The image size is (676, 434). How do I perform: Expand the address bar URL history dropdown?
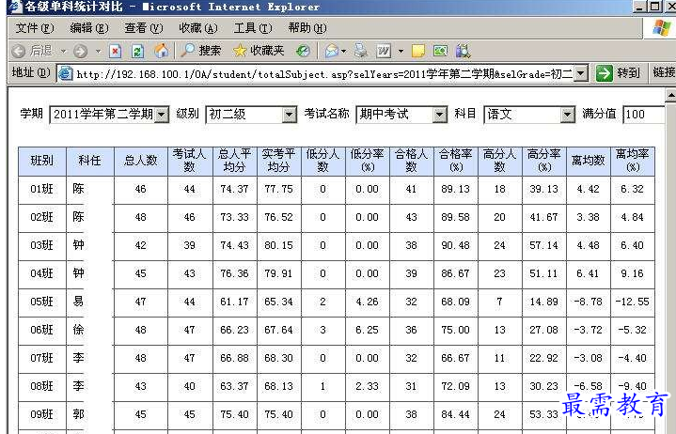coord(581,73)
